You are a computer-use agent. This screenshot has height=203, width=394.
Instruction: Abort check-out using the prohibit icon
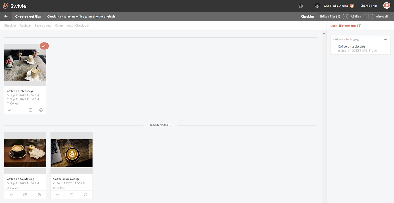[41, 110]
